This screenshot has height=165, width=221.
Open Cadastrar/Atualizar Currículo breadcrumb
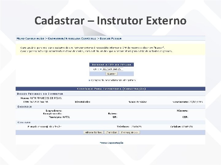[72, 38]
